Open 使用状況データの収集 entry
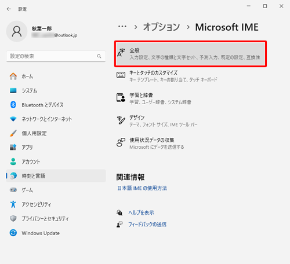 190,144
